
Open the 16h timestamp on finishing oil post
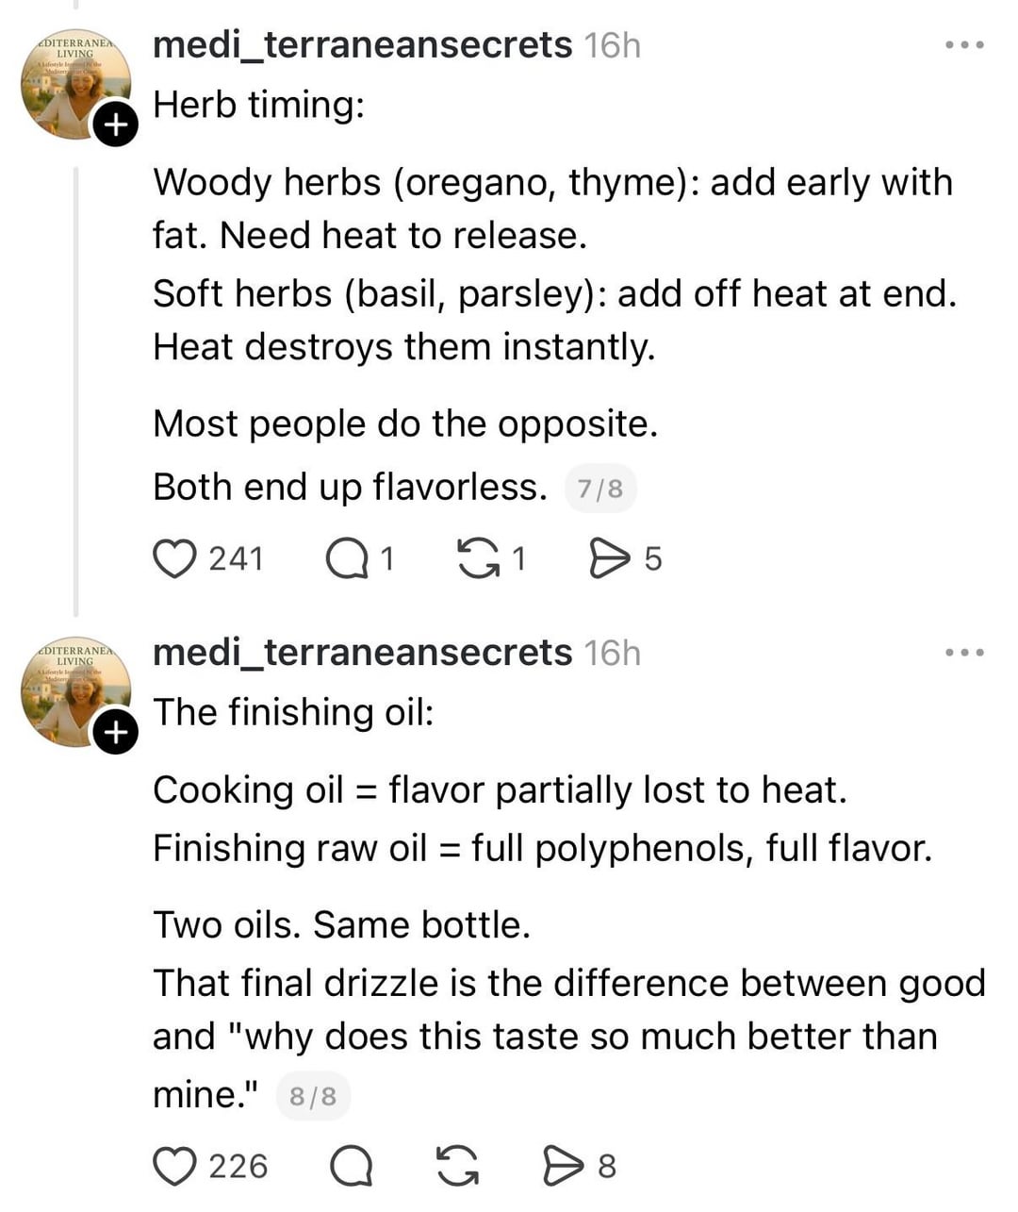click(x=612, y=653)
